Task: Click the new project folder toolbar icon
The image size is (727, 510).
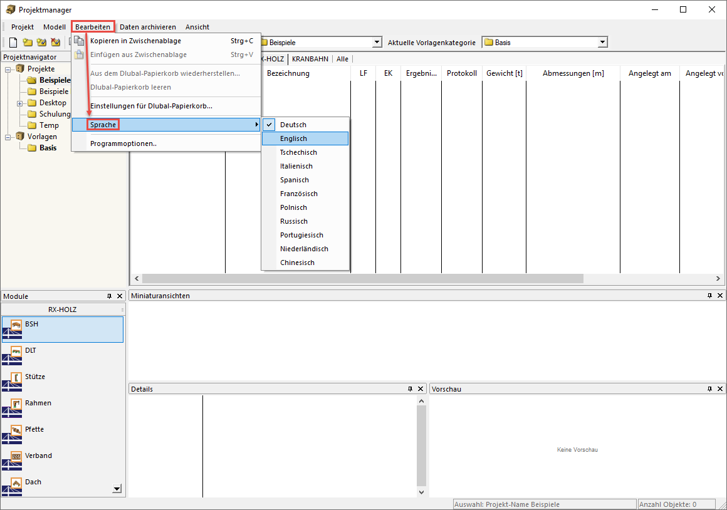Action: [28, 43]
